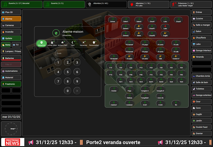Click the Couloir H motion chip
This screenshot has width=213, height=147.
pos(176,57)
